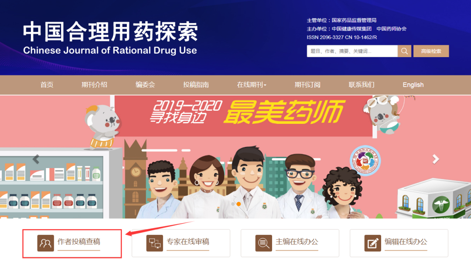Click the magnifier search icon button
471x265 pixels.
pyautogui.click(x=404, y=51)
